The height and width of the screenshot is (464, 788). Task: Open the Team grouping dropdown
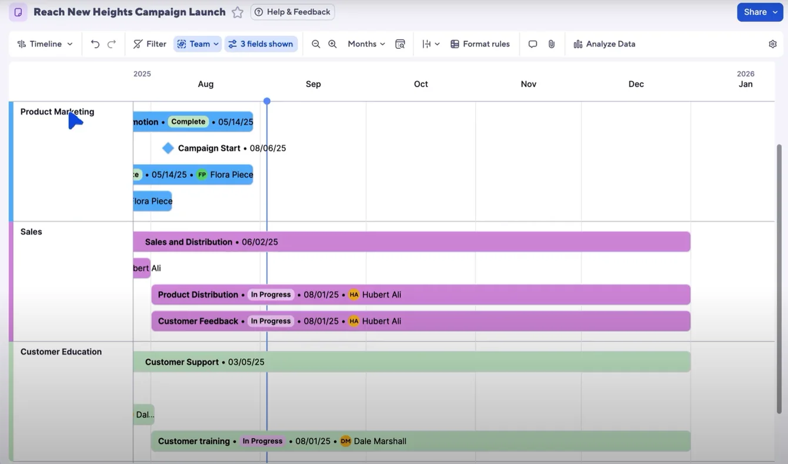click(x=198, y=44)
